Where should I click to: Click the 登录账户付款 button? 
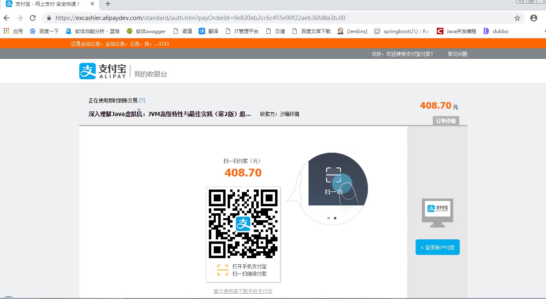coord(437,247)
